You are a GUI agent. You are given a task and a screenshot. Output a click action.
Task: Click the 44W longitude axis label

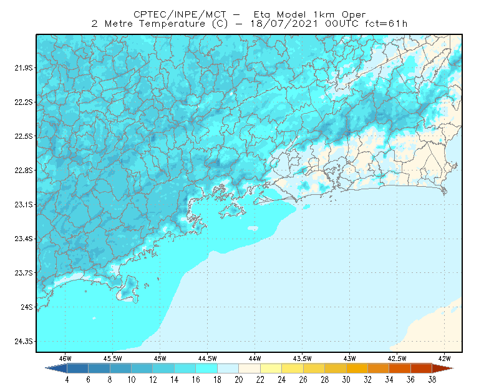[254, 359]
